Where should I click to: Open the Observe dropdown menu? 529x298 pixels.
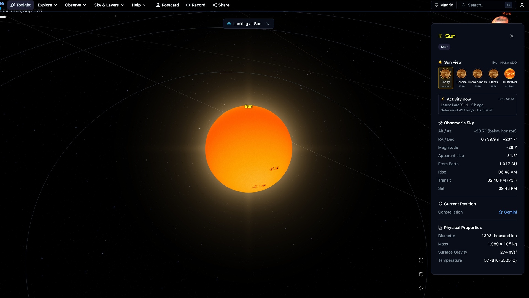75,5
